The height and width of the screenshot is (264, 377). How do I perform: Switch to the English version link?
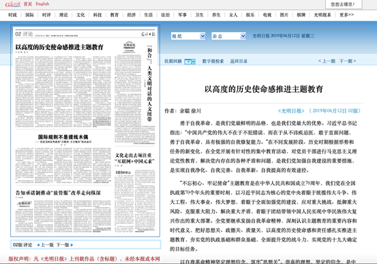click(x=42, y=4)
